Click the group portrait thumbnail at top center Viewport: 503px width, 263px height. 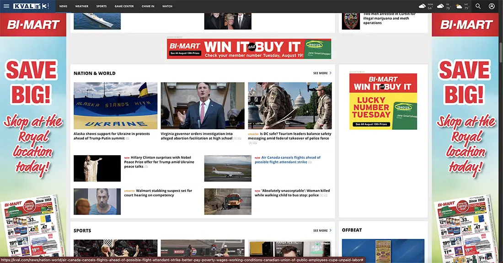[228, 21]
